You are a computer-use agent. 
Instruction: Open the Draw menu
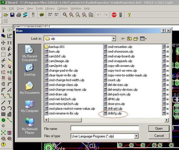[x=20, y=8]
